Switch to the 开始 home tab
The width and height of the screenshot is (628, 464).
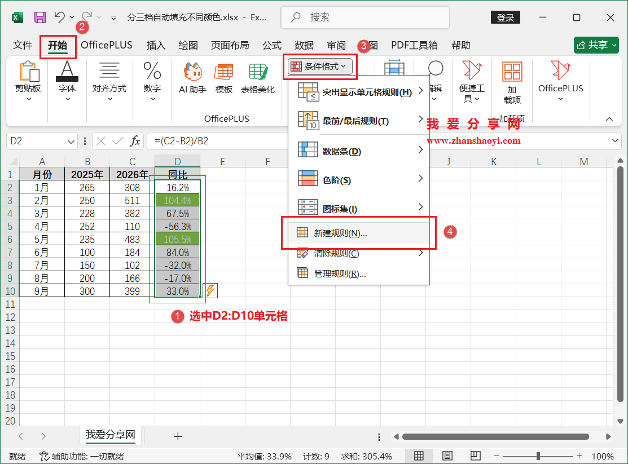coord(58,45)
